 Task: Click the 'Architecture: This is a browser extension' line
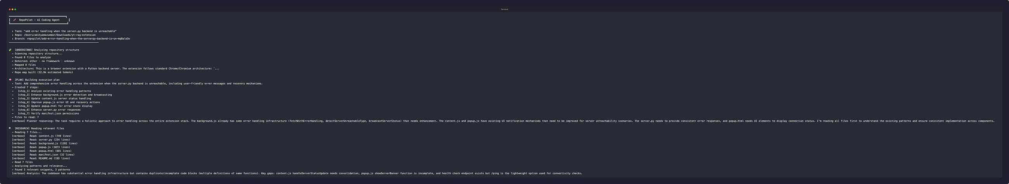pyautogui.click(x=116, y=68)
